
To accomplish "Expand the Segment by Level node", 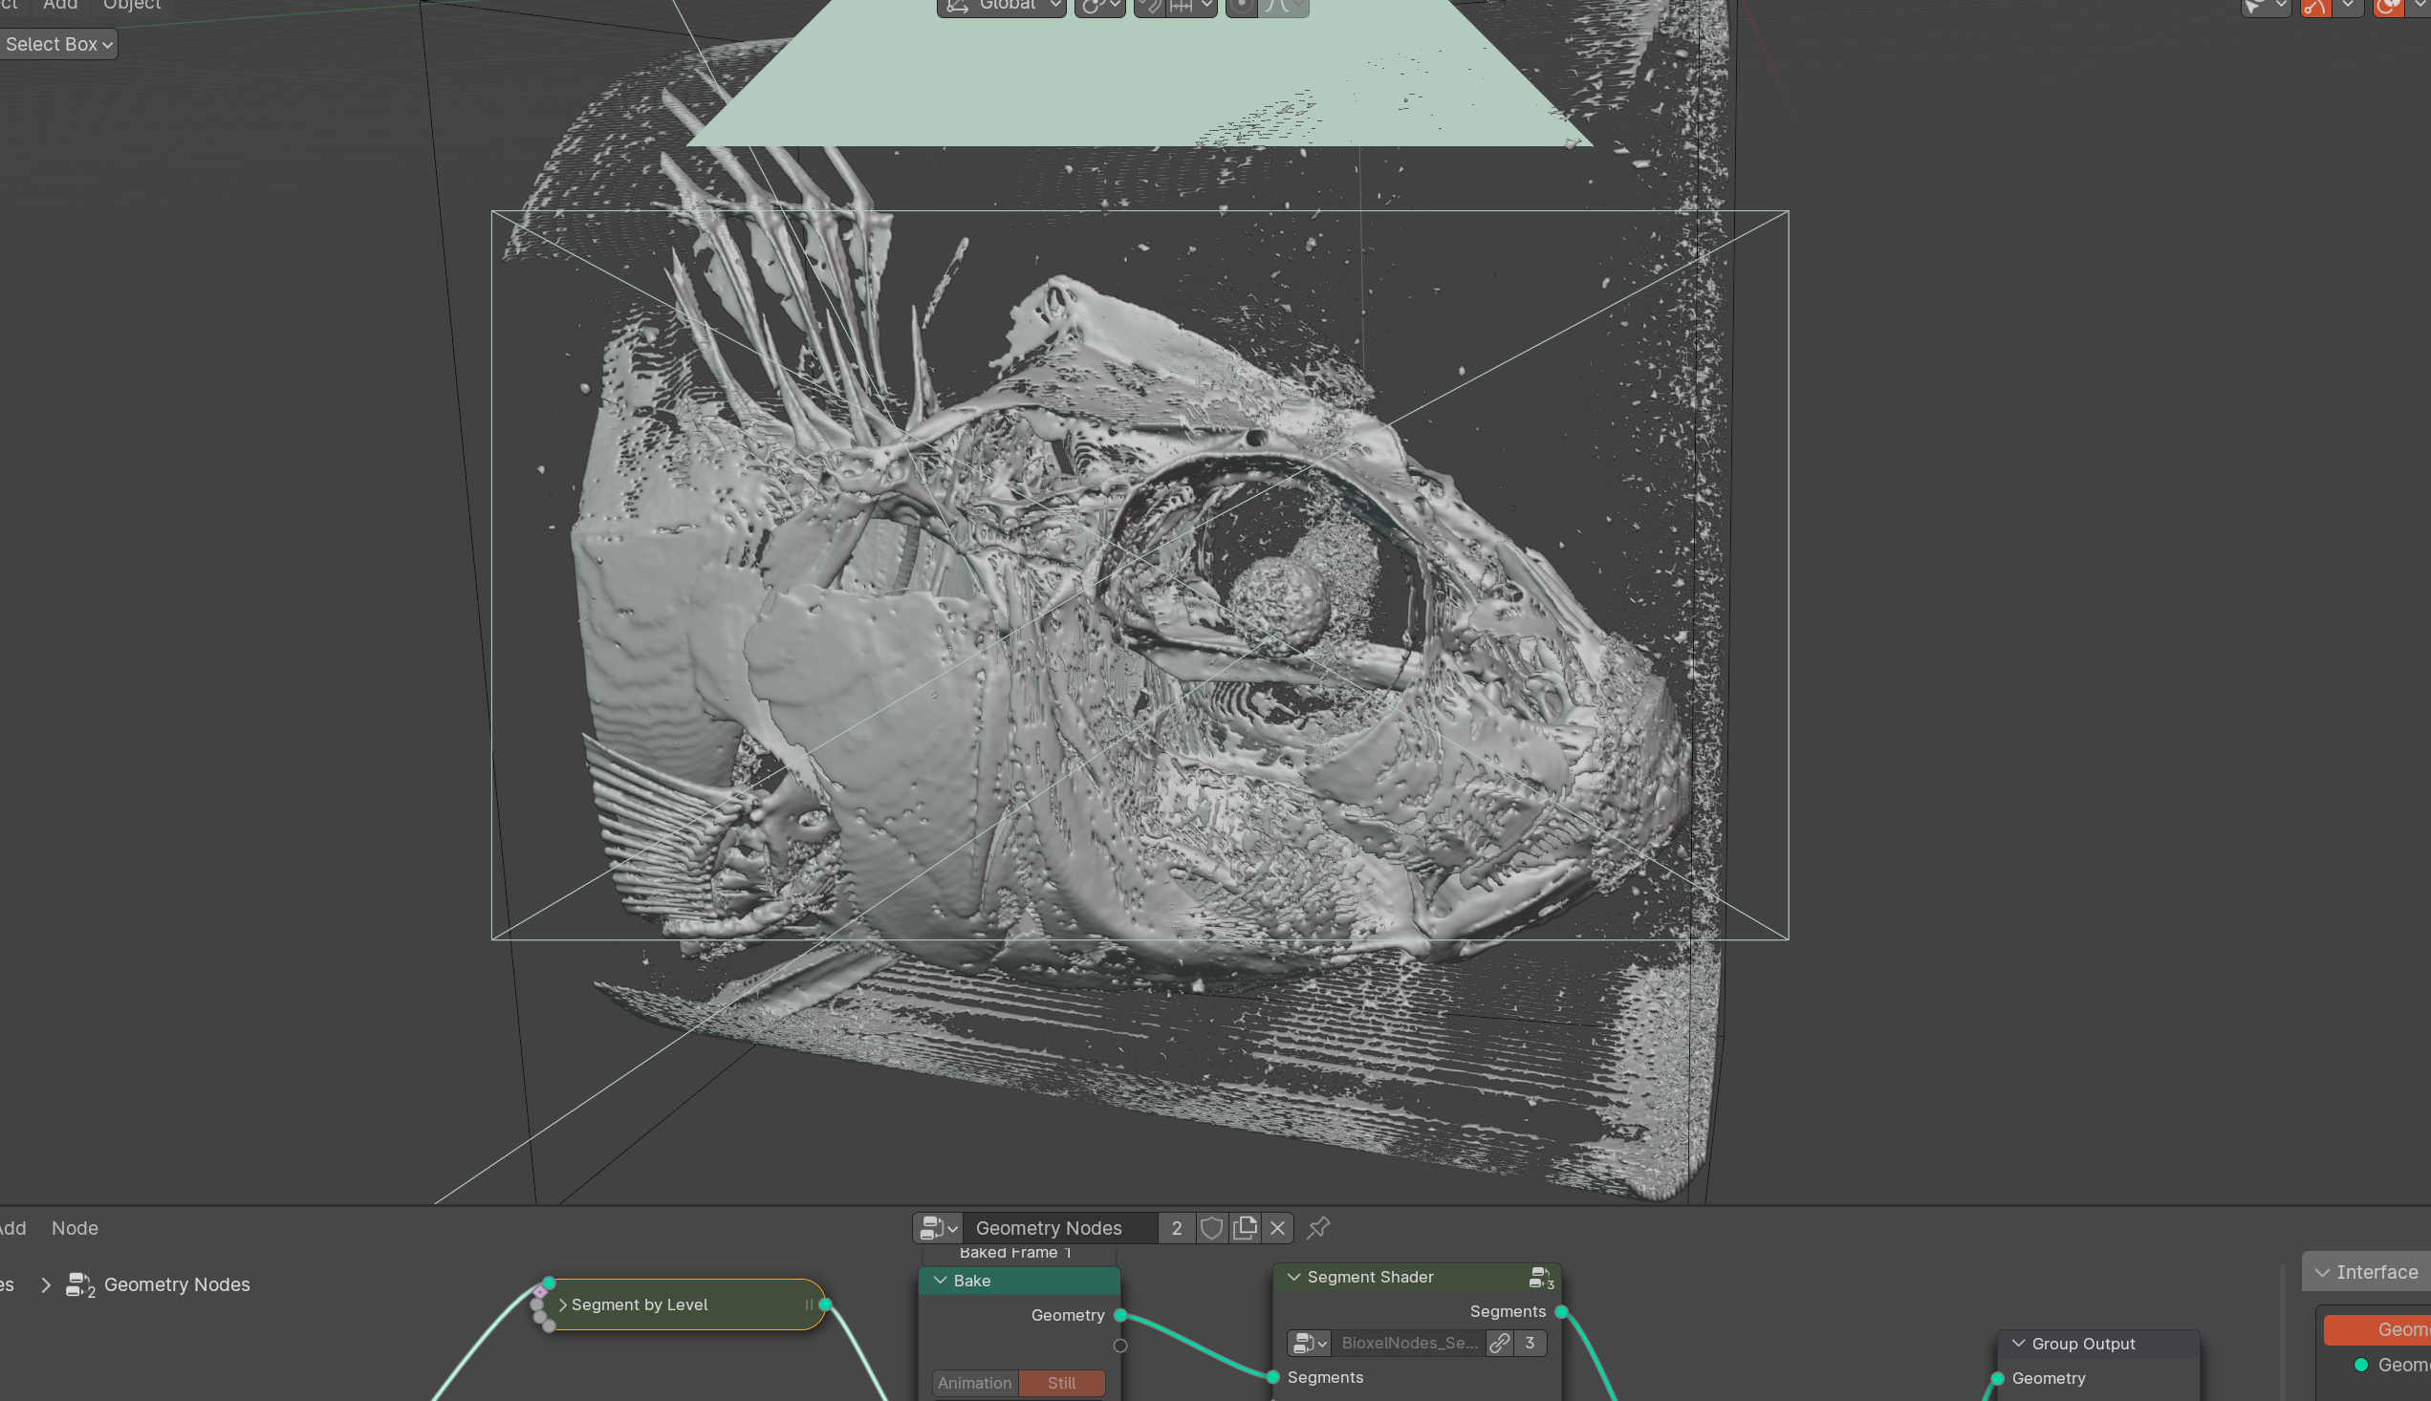I will [563, 1304].
